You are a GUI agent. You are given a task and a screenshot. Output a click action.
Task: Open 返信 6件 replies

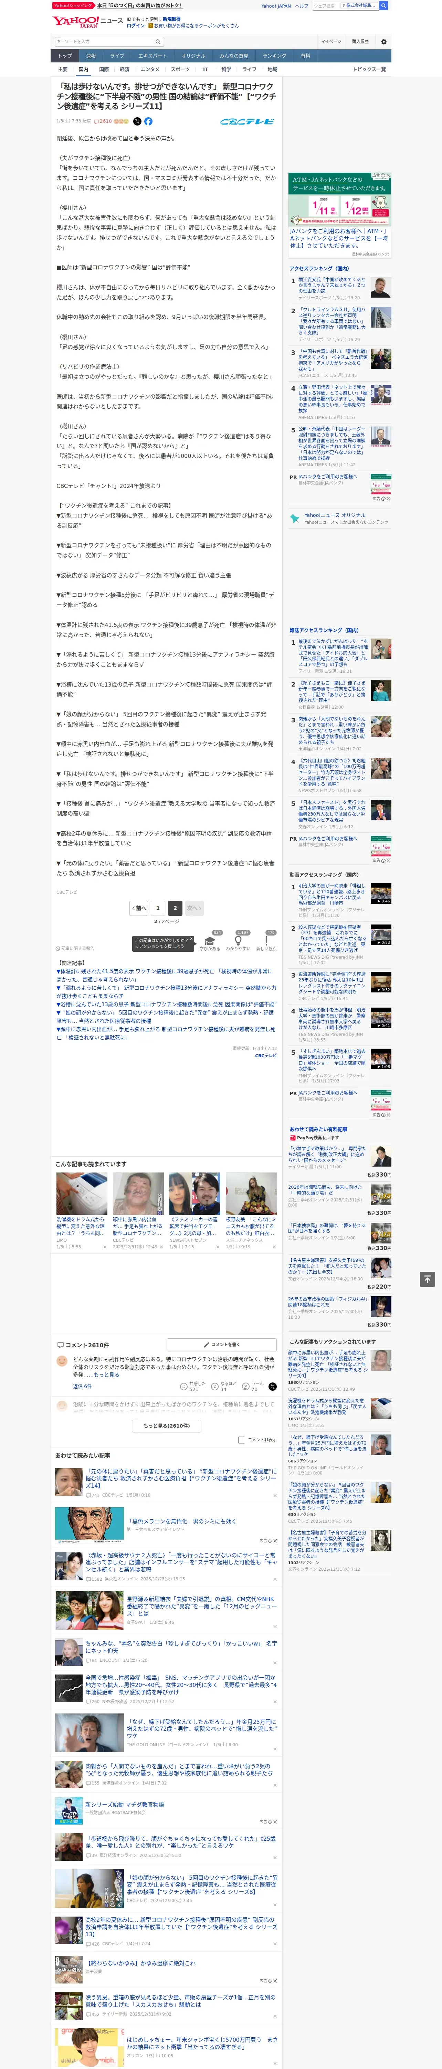[83, 1386]
